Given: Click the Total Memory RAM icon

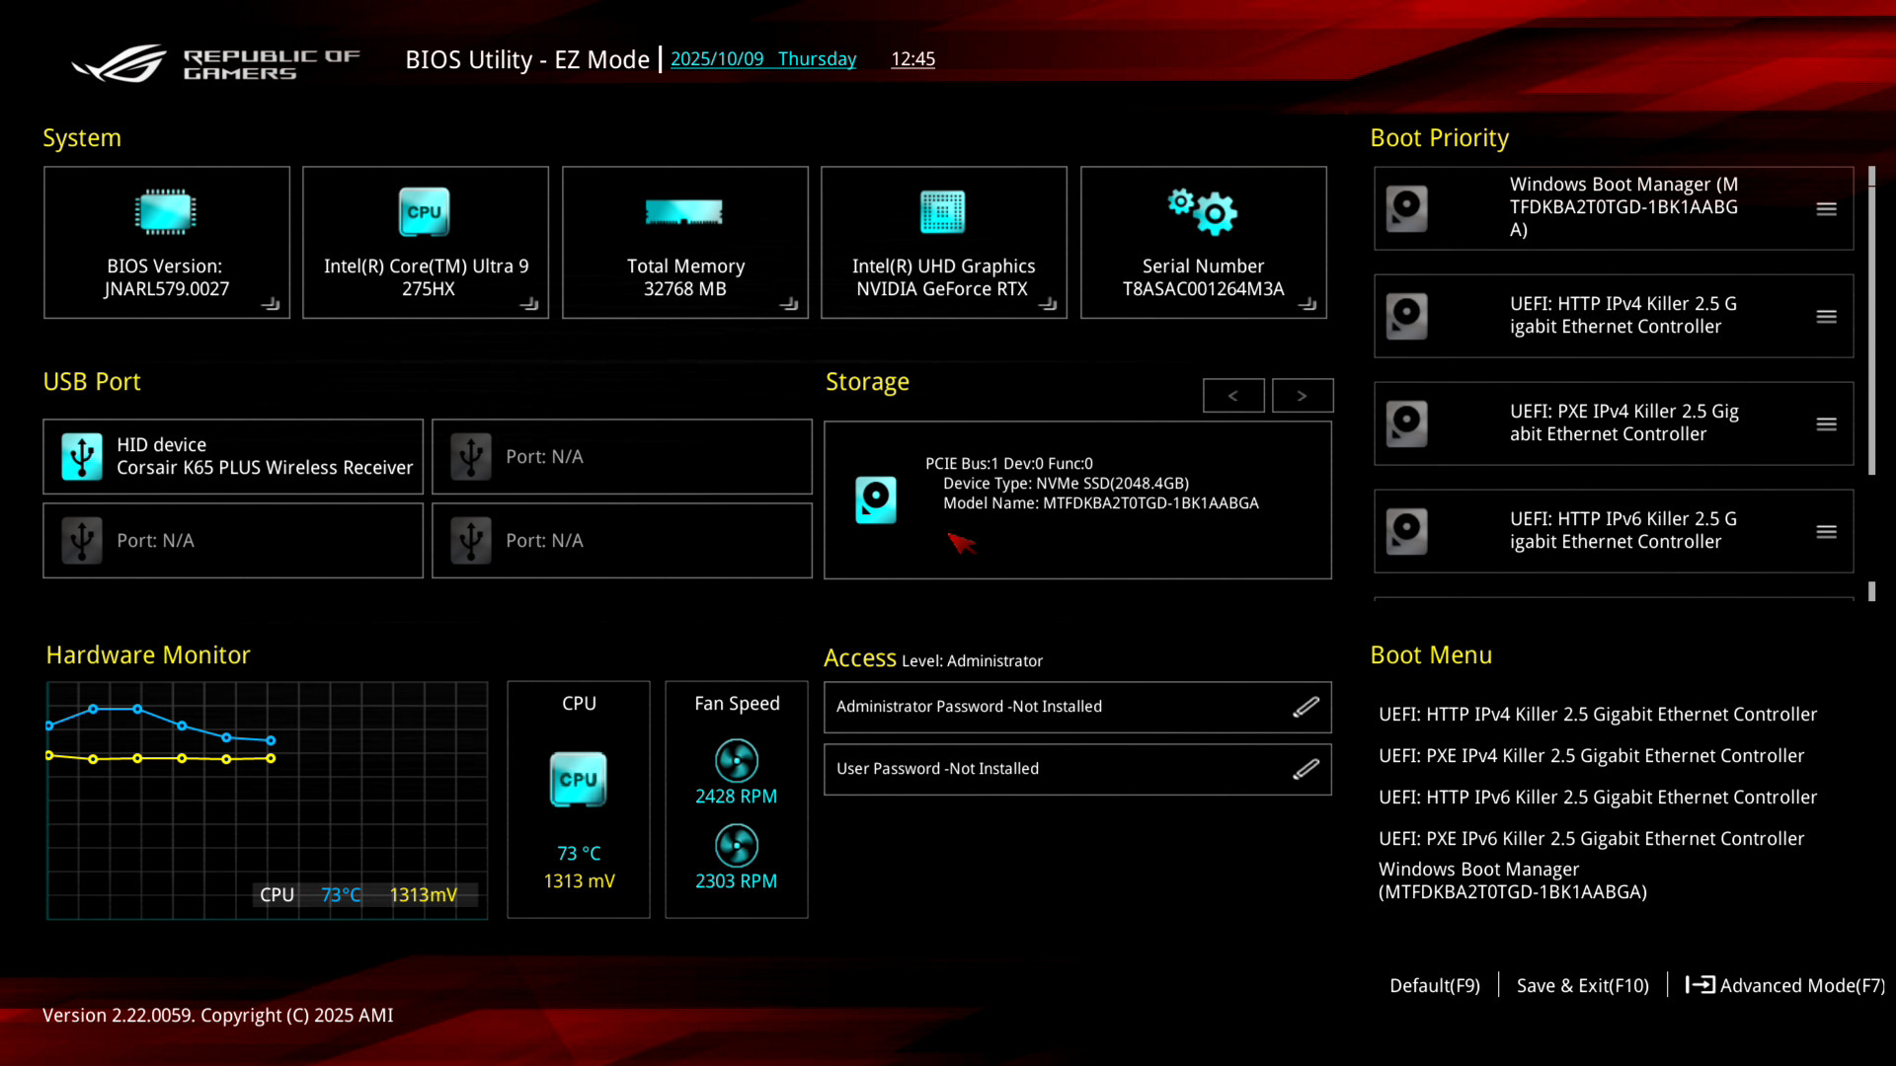Looking at the screenshot, I should [684, 211].
